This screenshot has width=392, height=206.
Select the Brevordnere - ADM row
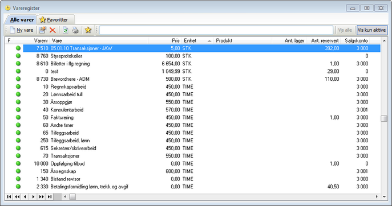point(192,79)
